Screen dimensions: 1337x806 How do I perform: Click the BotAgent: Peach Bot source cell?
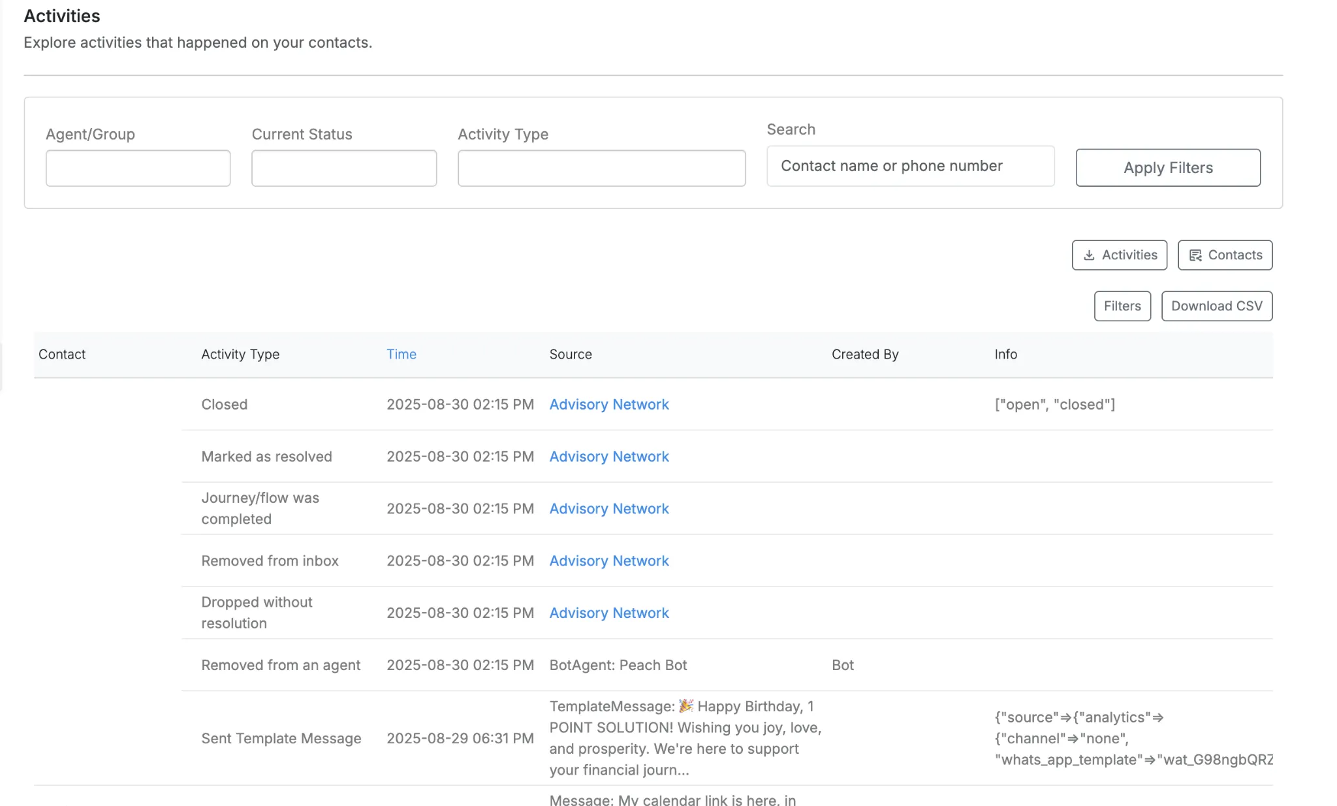point(618,665)
